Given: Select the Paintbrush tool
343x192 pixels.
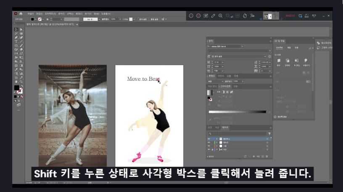Looking at the screenshot, I should (21, 45).
